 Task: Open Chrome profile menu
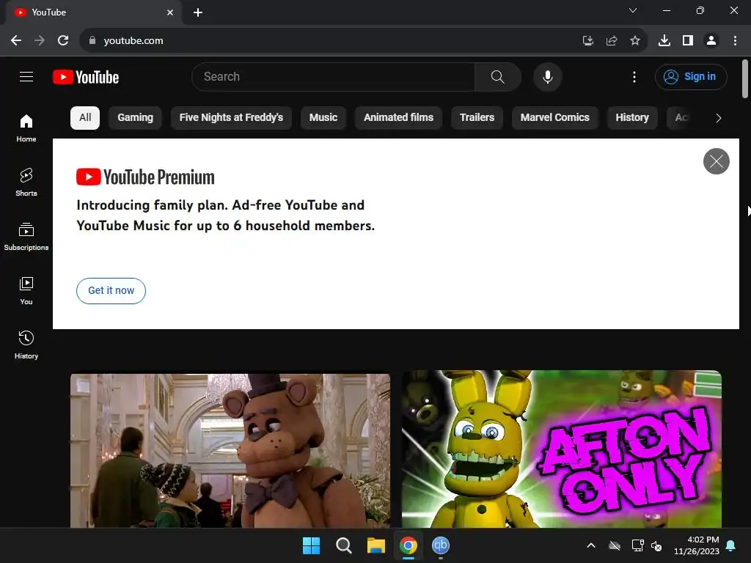(x=711, y=41)
